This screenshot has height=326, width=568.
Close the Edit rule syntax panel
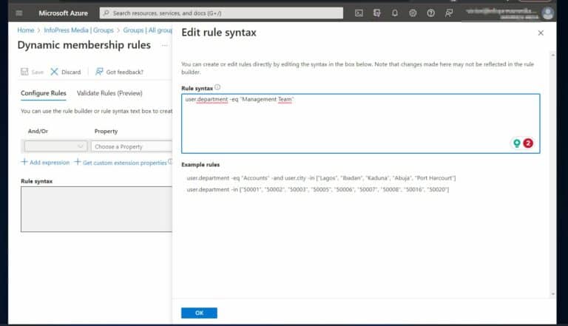click(541, 33)
